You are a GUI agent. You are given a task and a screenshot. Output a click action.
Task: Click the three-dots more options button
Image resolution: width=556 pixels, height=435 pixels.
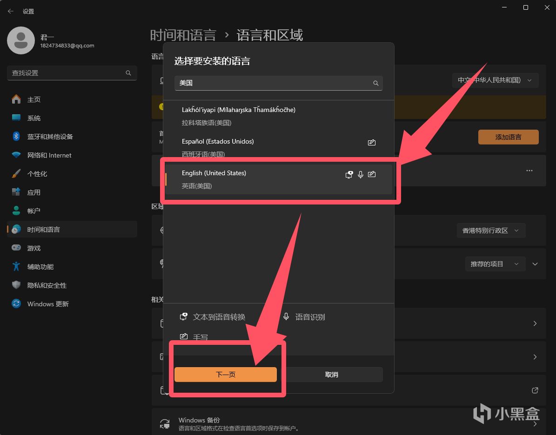point(529,171)
